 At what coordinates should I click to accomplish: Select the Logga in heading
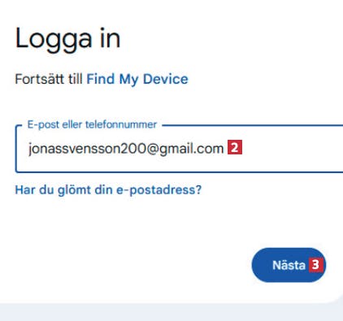click(x=67, y=39)
